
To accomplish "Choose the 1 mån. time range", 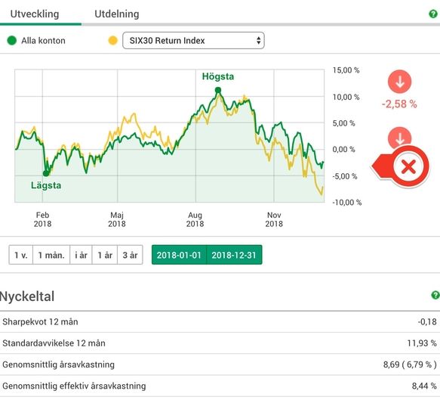I will (51, 255).
